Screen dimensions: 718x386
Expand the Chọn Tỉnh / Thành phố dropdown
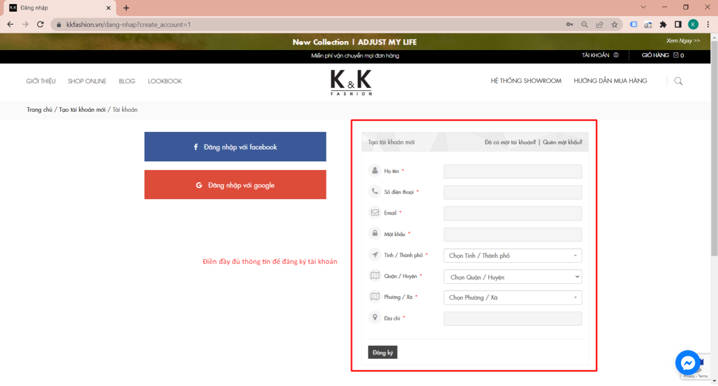[x=513, y=256]
